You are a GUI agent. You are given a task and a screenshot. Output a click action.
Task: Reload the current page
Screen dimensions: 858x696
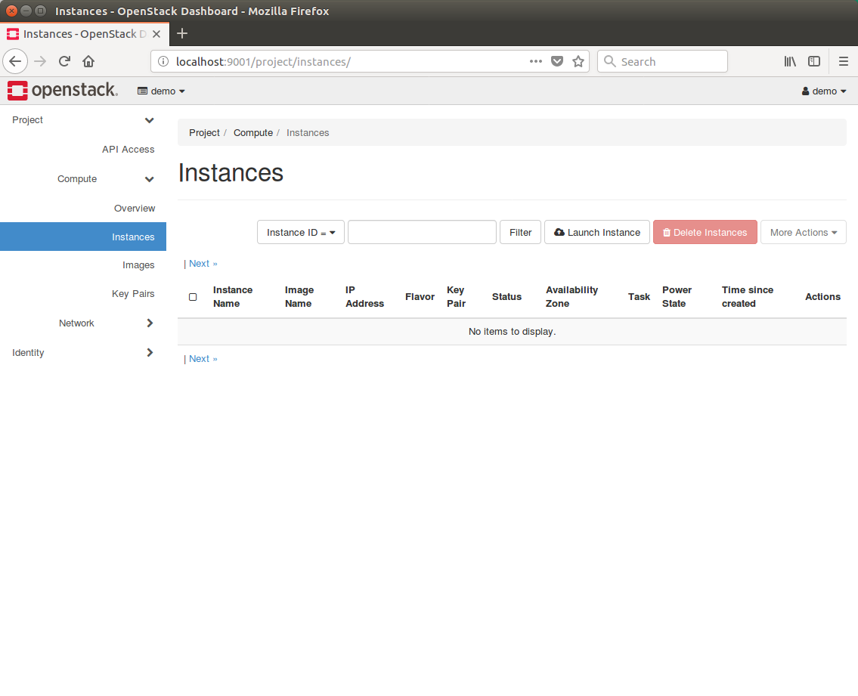pos(64,61)
